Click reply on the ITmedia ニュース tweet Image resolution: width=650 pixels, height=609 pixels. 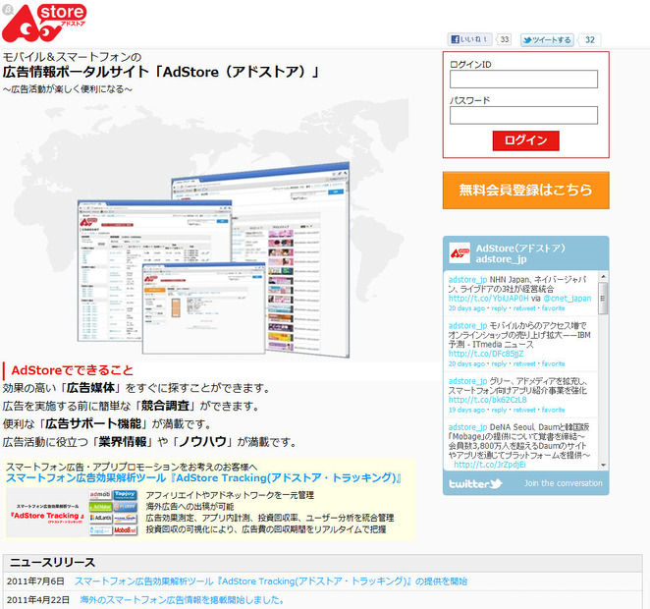click(499, 364)
